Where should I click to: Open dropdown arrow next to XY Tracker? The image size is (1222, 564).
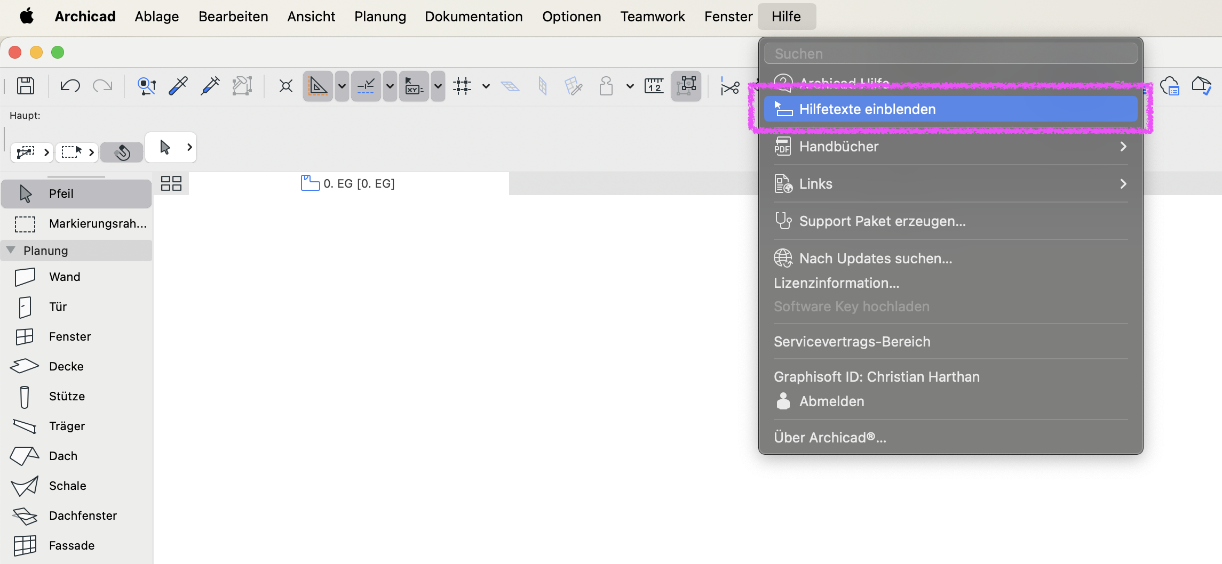tap(438, 86)
